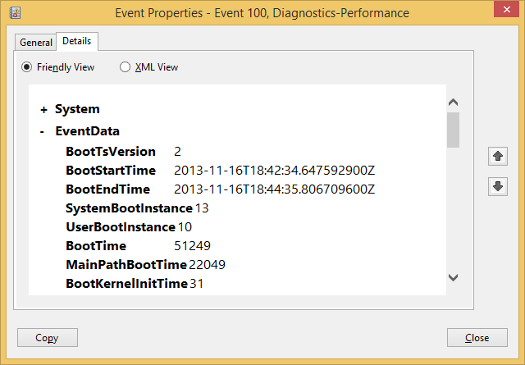This screenshot has width=525, height=365.
Task: Open the Details tab
Action: click(x=76, y=41)
